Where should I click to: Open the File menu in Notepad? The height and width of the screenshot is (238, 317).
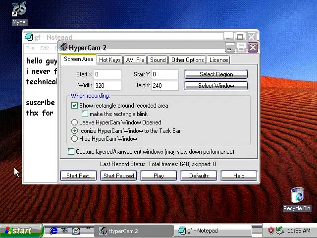point(30,48)
